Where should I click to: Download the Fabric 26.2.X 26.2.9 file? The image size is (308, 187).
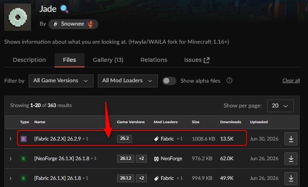click(291, 139)
